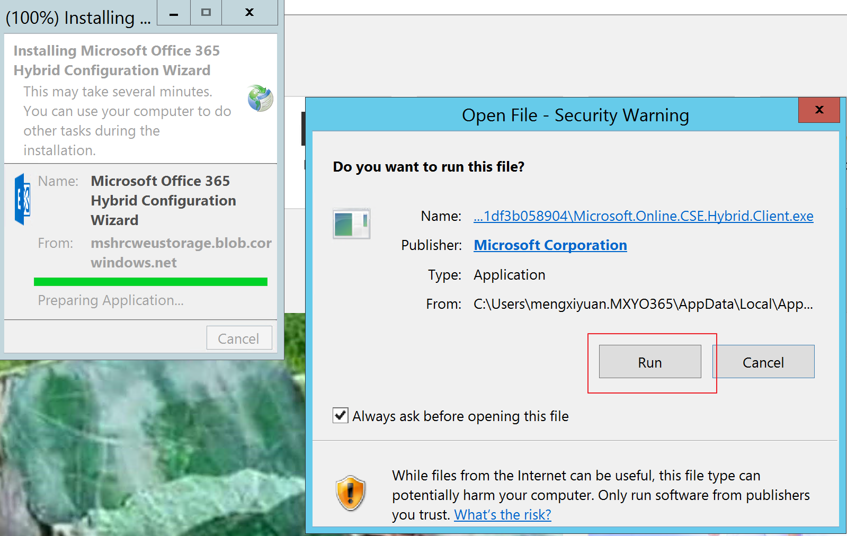This screenshot has height=536, width=847.
Task: Open the Microsoft.Online.CSE.Hybrid.Client.exe file name link
Action: tap(644, 216)
